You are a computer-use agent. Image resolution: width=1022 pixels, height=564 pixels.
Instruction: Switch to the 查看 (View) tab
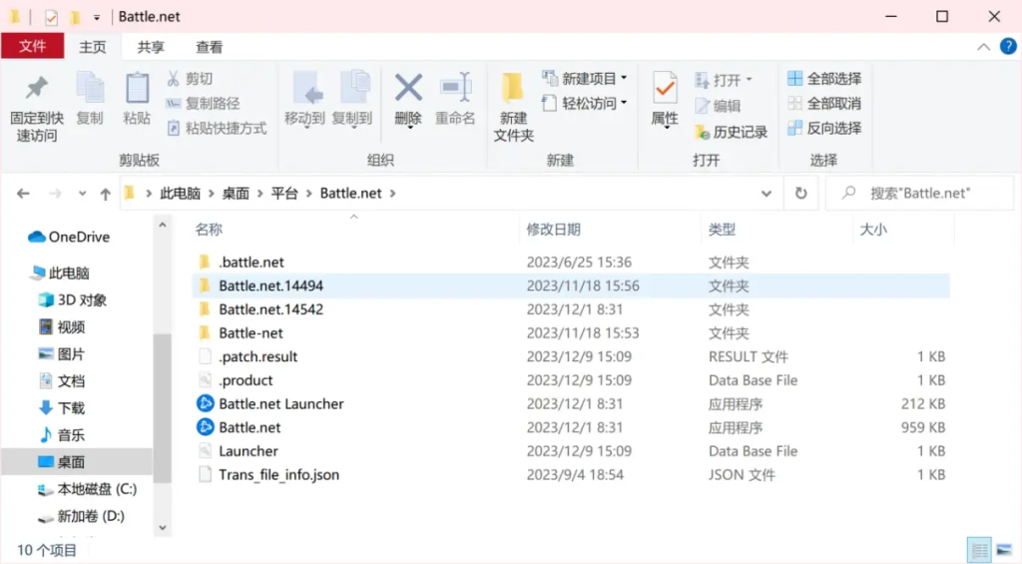pos(210,47)
